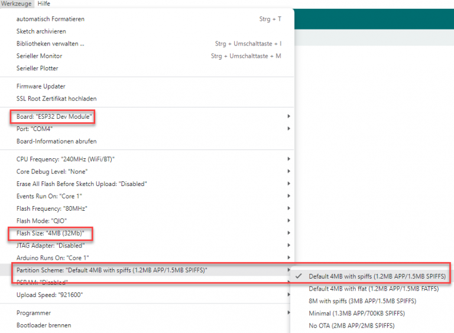Click Bootloader brennen
This screenshot has width=454, height=333.
pyautogui.click(x=44, y=325)
